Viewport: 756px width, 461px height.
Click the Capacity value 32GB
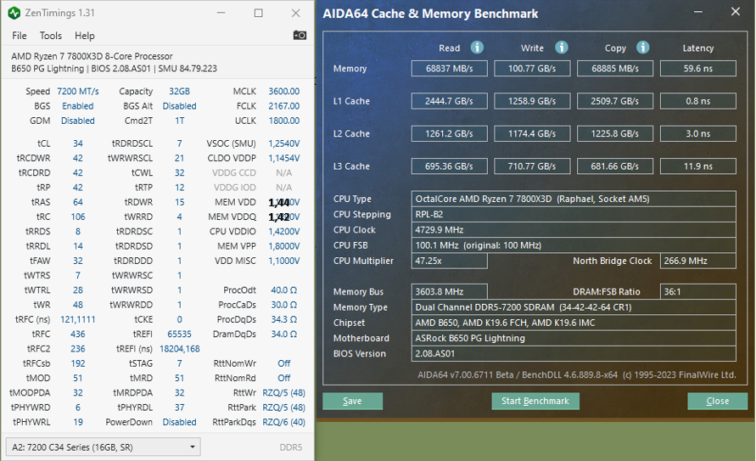tap(179, 91)
